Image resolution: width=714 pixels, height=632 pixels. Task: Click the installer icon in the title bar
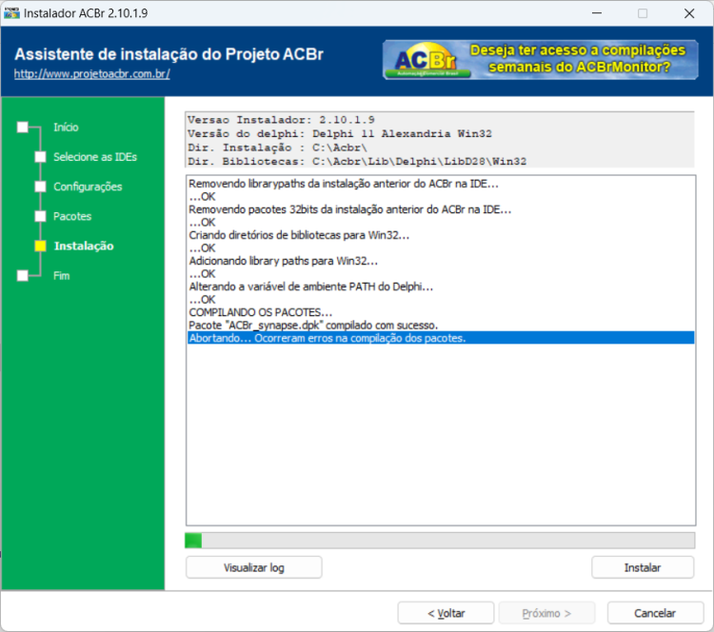[11, 13]
